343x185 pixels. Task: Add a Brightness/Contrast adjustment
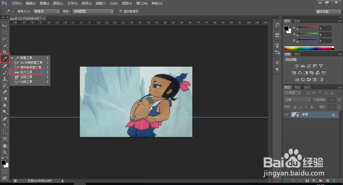pyautogui.click(x=297, y=66)
